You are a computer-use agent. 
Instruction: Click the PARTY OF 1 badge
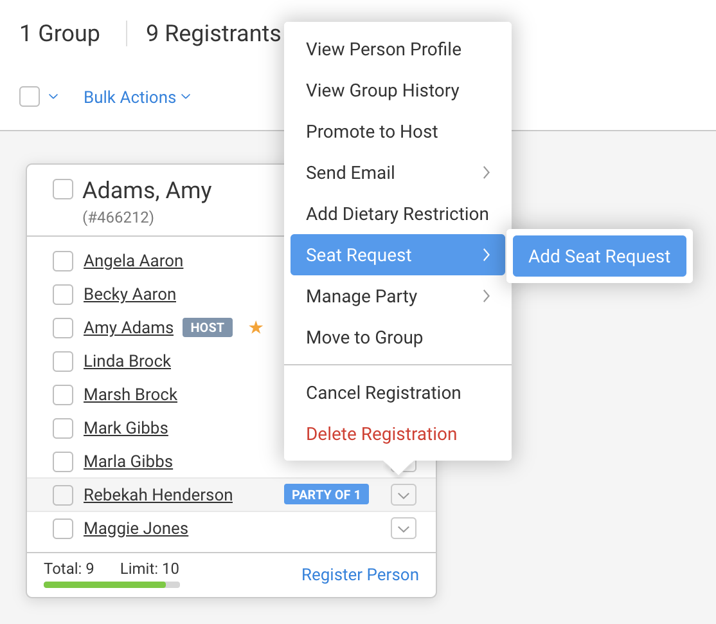click(327, 495)
